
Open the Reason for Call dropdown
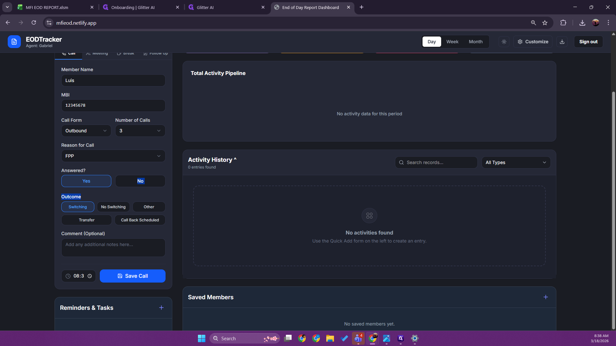[113, 156]
